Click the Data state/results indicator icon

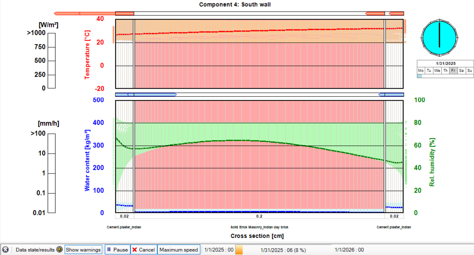pyautogui.click(x=59, y=249)
